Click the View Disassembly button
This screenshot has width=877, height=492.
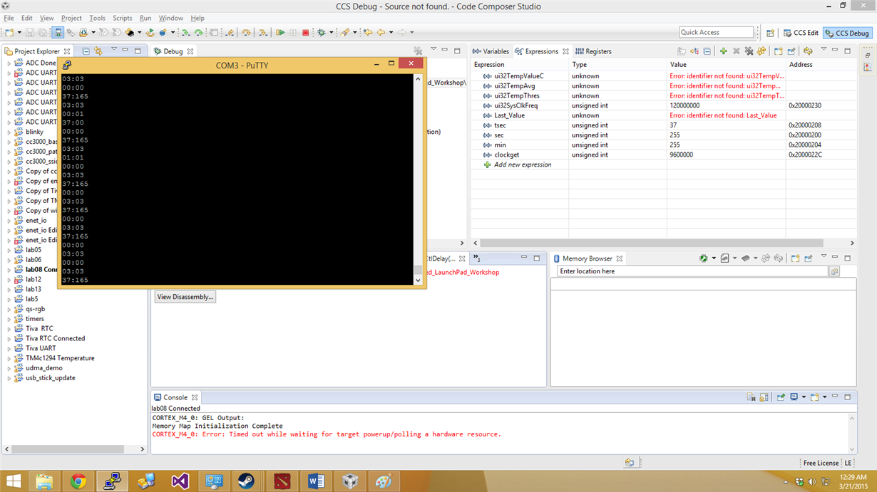pos(185,297)
